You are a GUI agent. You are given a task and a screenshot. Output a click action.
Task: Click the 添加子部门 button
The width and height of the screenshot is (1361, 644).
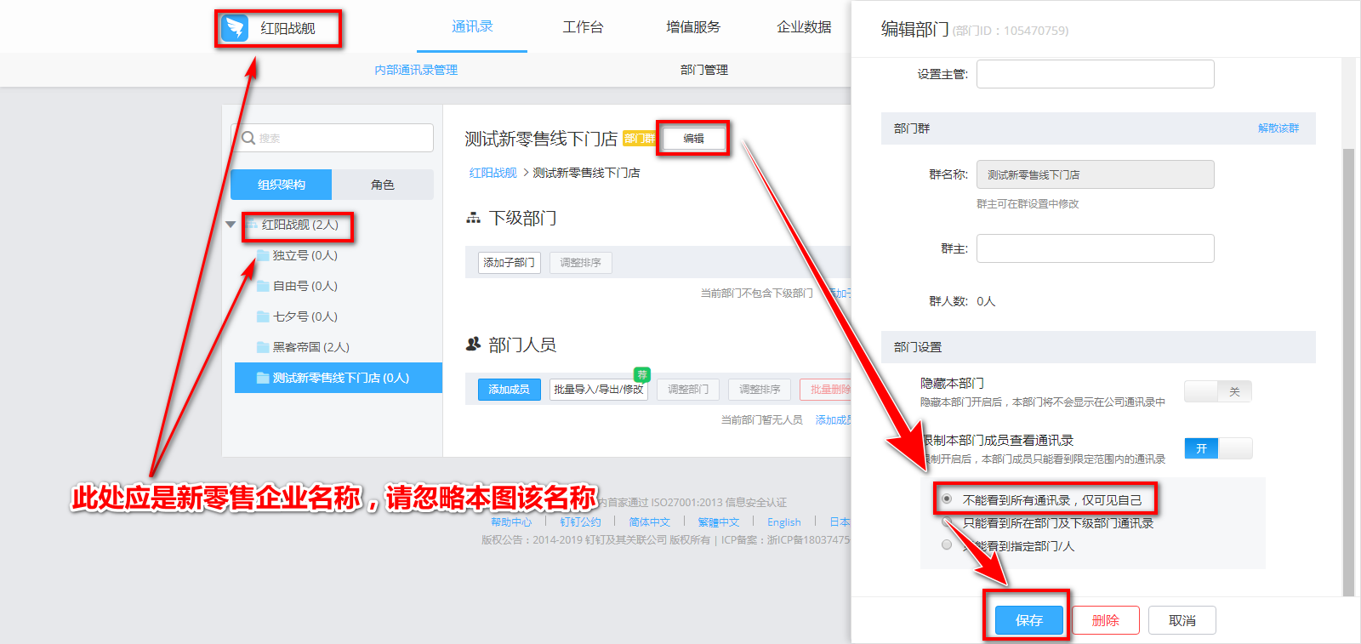coord(509,263)
